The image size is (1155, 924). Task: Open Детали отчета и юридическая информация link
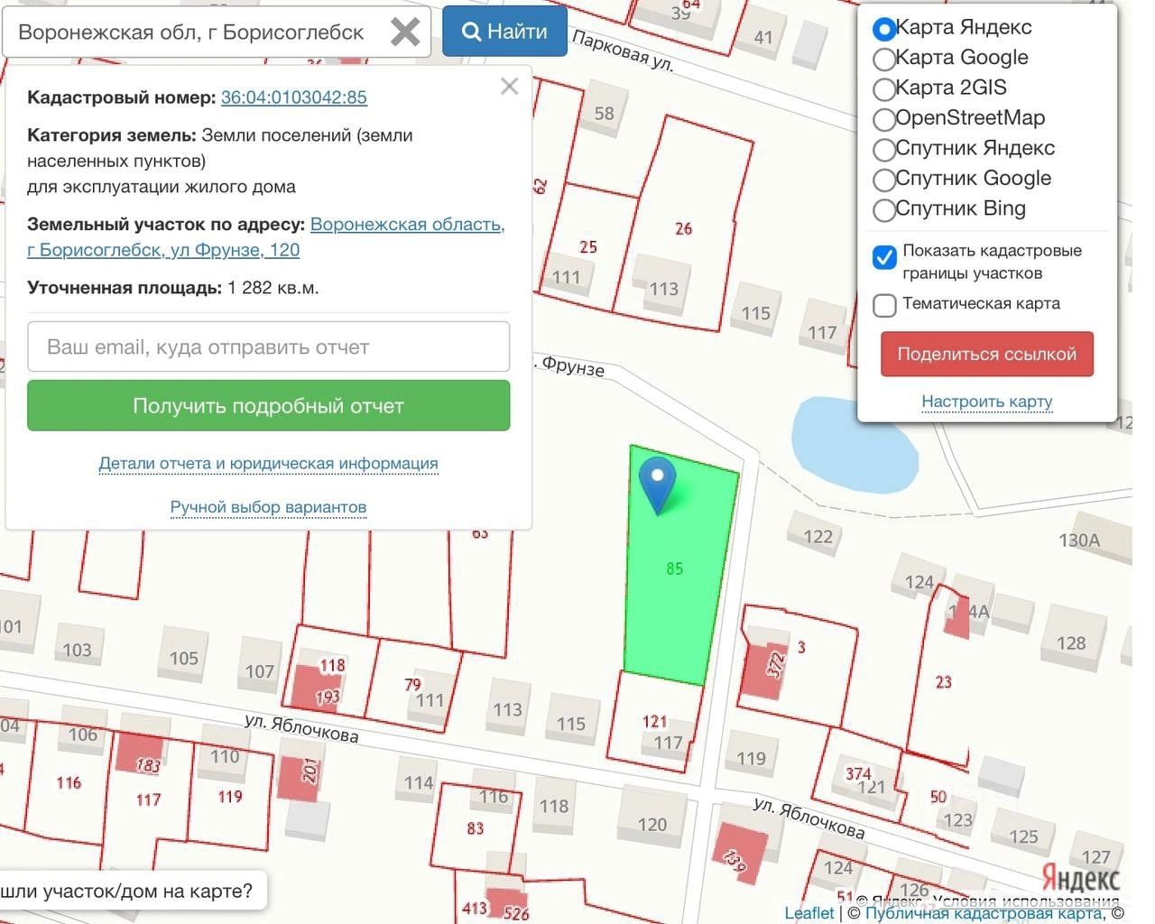[x=268, y=464]
